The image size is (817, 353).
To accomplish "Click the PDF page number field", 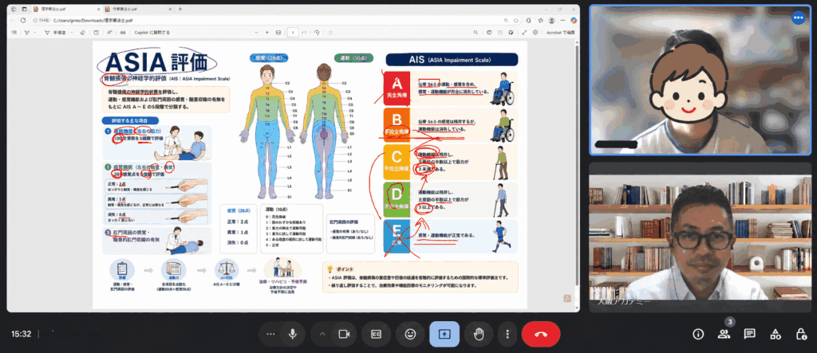I will point(293,33).
